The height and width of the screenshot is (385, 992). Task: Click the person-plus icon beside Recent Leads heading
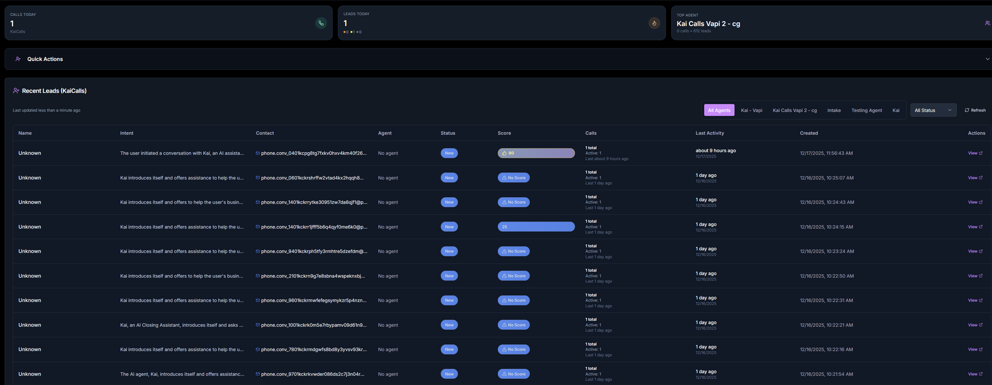click(16, 90)
